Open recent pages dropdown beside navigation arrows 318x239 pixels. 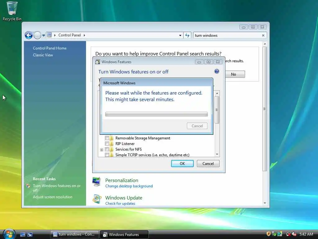43,35
